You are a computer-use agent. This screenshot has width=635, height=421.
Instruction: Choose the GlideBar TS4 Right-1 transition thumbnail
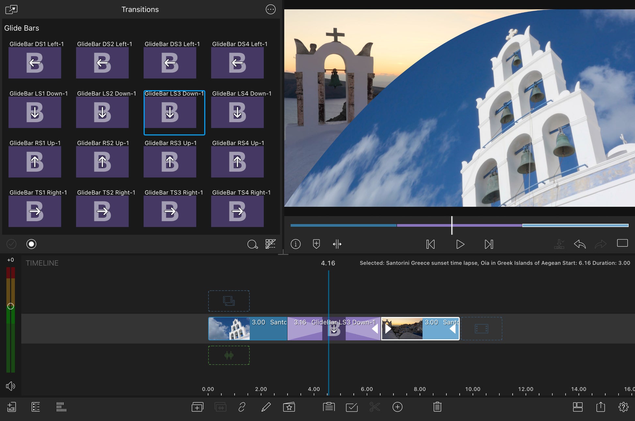click(237, 211)
